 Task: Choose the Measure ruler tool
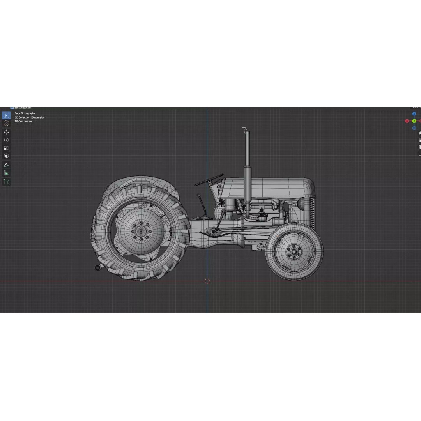pyautogui.click(x=6, y=173)
